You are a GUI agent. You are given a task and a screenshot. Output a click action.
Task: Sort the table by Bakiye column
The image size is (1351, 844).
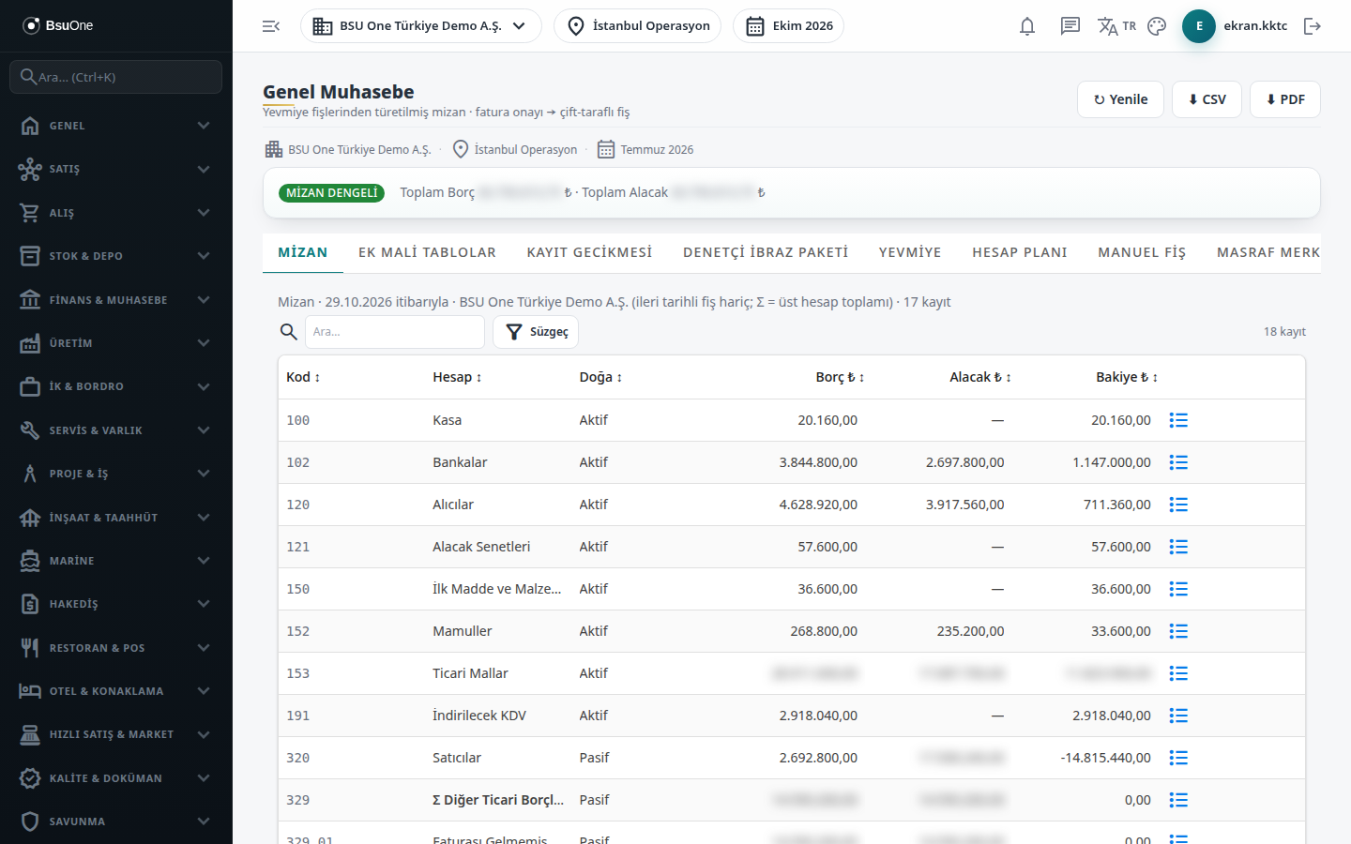1127,377
